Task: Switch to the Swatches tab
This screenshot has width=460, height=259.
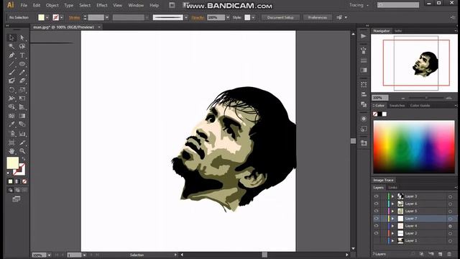Action: pyautogui.click(x=397, y=106)
